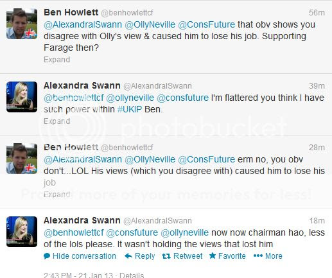Visit the @benhowlettcf handle in the top tweet header
The image size is (332, 278).
point(127,13)
